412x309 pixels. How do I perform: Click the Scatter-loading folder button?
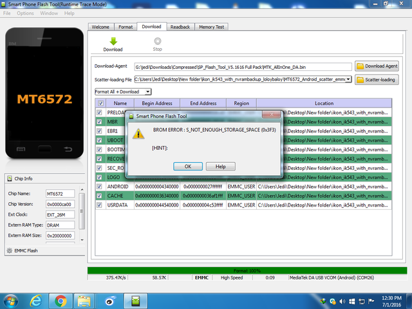coord(377,80)
